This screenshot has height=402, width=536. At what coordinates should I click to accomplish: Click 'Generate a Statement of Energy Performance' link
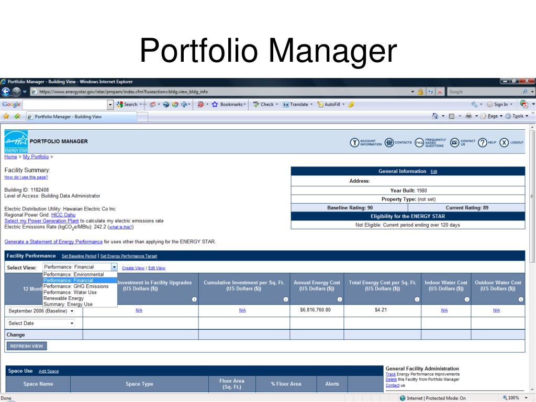coord(53,242)
